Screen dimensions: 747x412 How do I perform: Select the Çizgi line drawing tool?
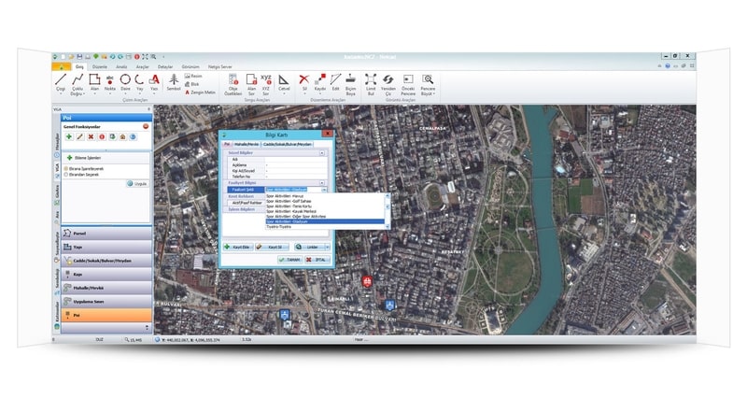tap(60, 82)
